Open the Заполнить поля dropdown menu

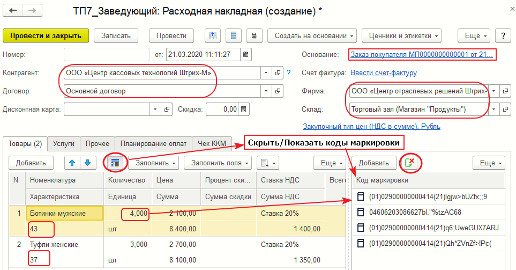tap(218, 162)
